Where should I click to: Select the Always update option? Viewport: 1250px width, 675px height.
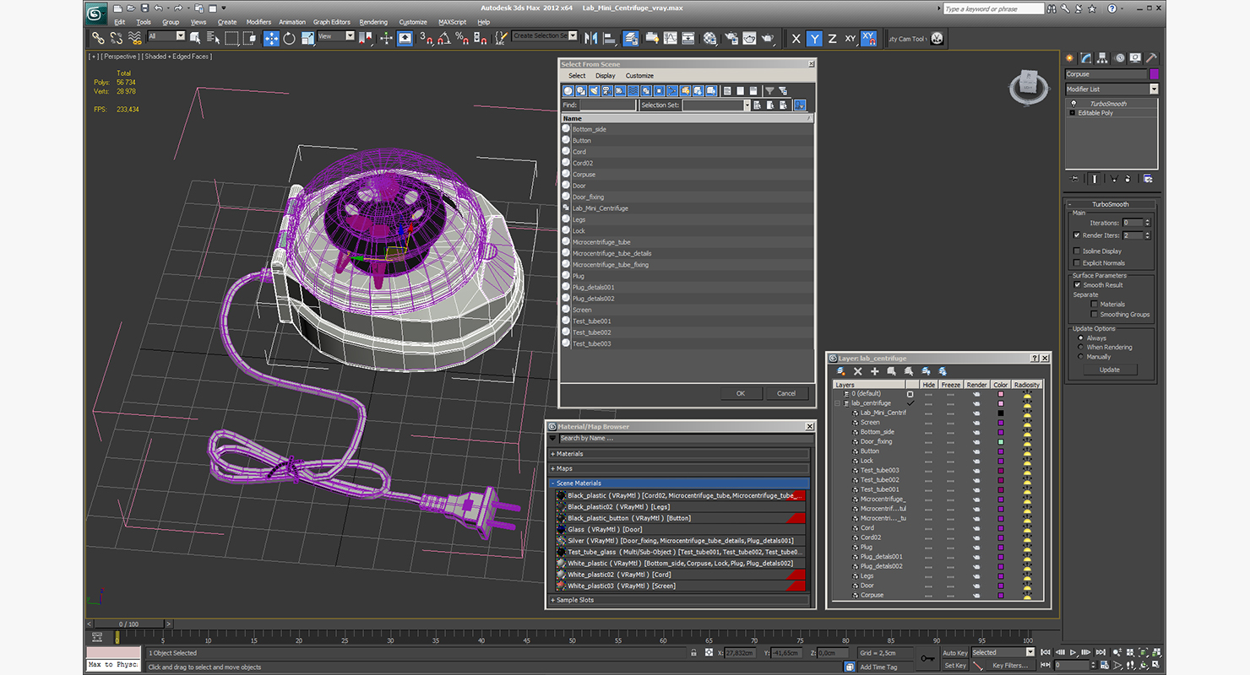[x=1080, y=337]
